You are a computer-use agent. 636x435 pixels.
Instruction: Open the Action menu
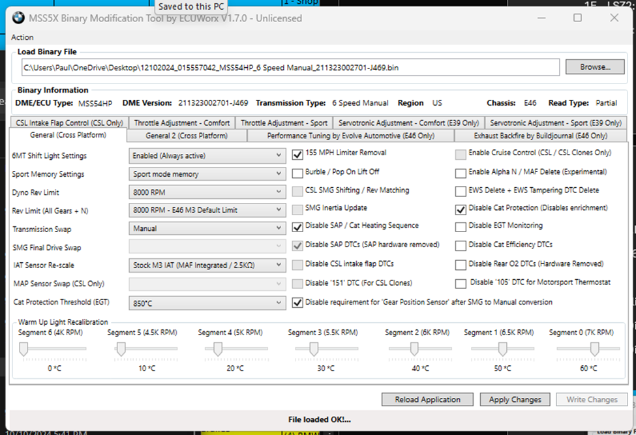click(x=23, y=37)
